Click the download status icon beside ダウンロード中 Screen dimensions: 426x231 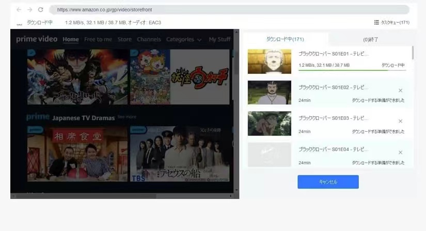click(19, 24)
